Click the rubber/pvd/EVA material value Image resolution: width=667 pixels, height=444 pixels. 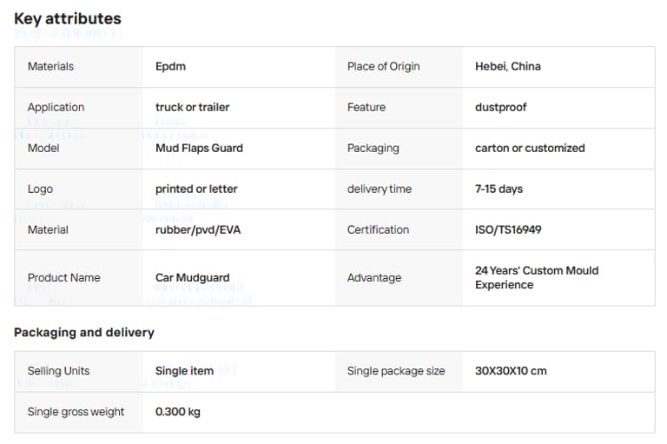tap(197, 229)
